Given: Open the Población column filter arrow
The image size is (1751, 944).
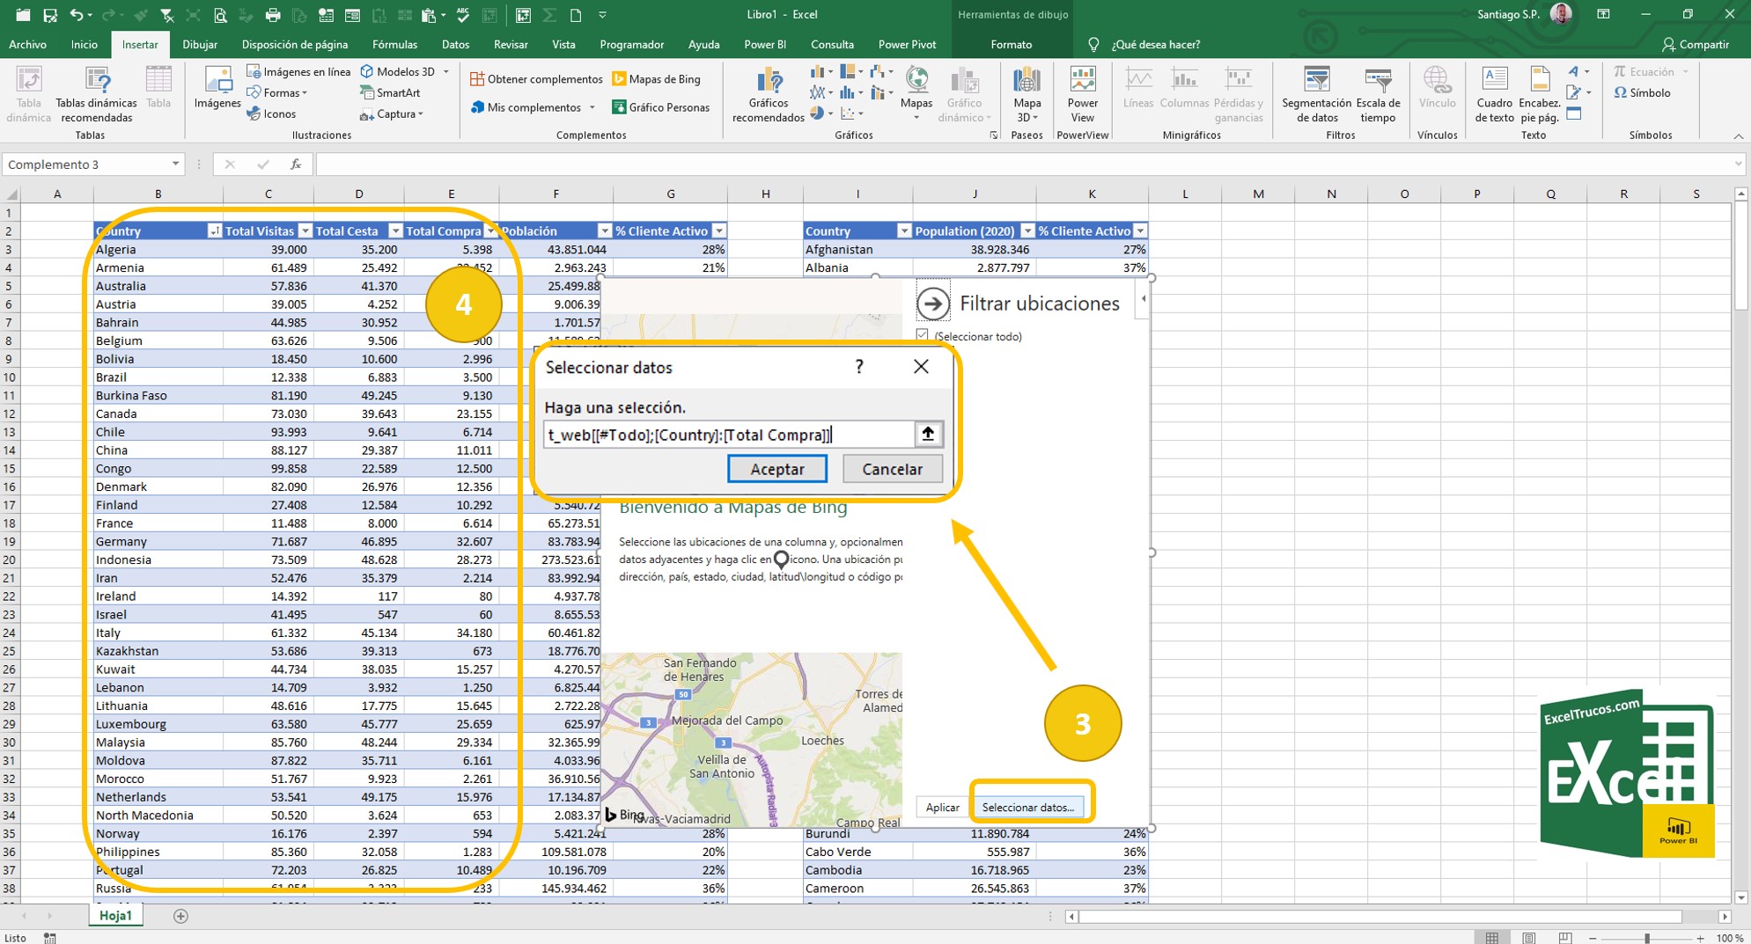Looking at the screenshot, I should coord(604,231).
